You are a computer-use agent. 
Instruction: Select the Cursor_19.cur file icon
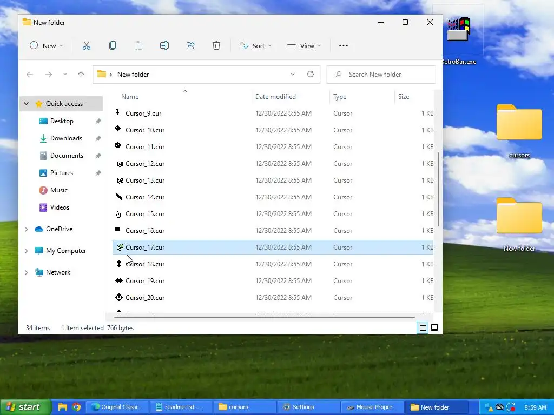[x=119, y=280]
